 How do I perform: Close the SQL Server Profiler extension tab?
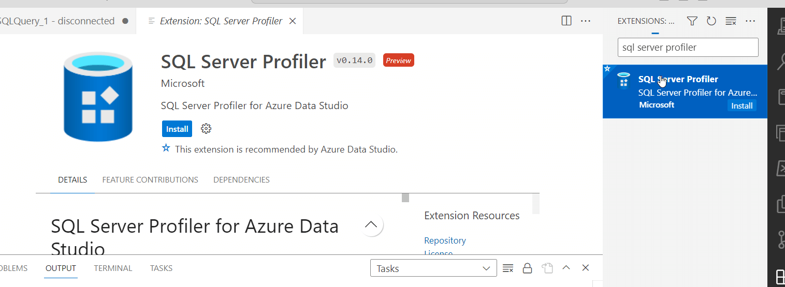293,21
